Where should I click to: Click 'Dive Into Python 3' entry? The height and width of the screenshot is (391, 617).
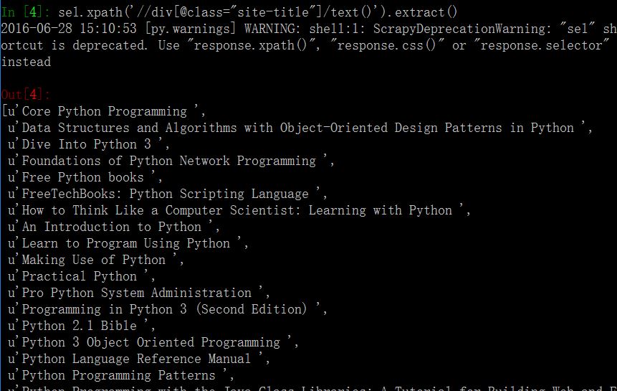(87, 144)
